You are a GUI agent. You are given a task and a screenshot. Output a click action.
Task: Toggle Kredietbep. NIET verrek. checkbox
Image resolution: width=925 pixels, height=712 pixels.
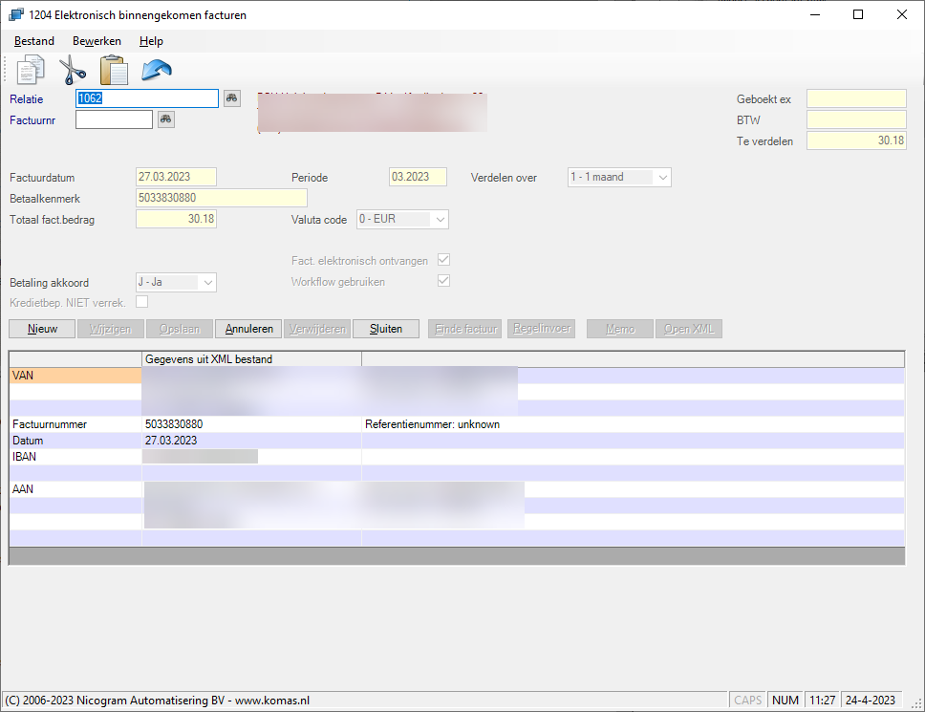[x=141, y=302]
